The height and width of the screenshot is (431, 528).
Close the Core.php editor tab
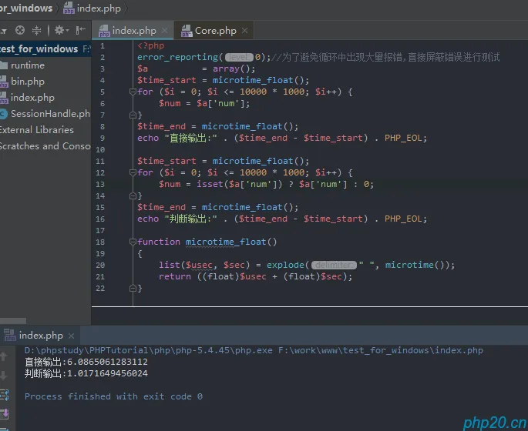pos(245,31)
